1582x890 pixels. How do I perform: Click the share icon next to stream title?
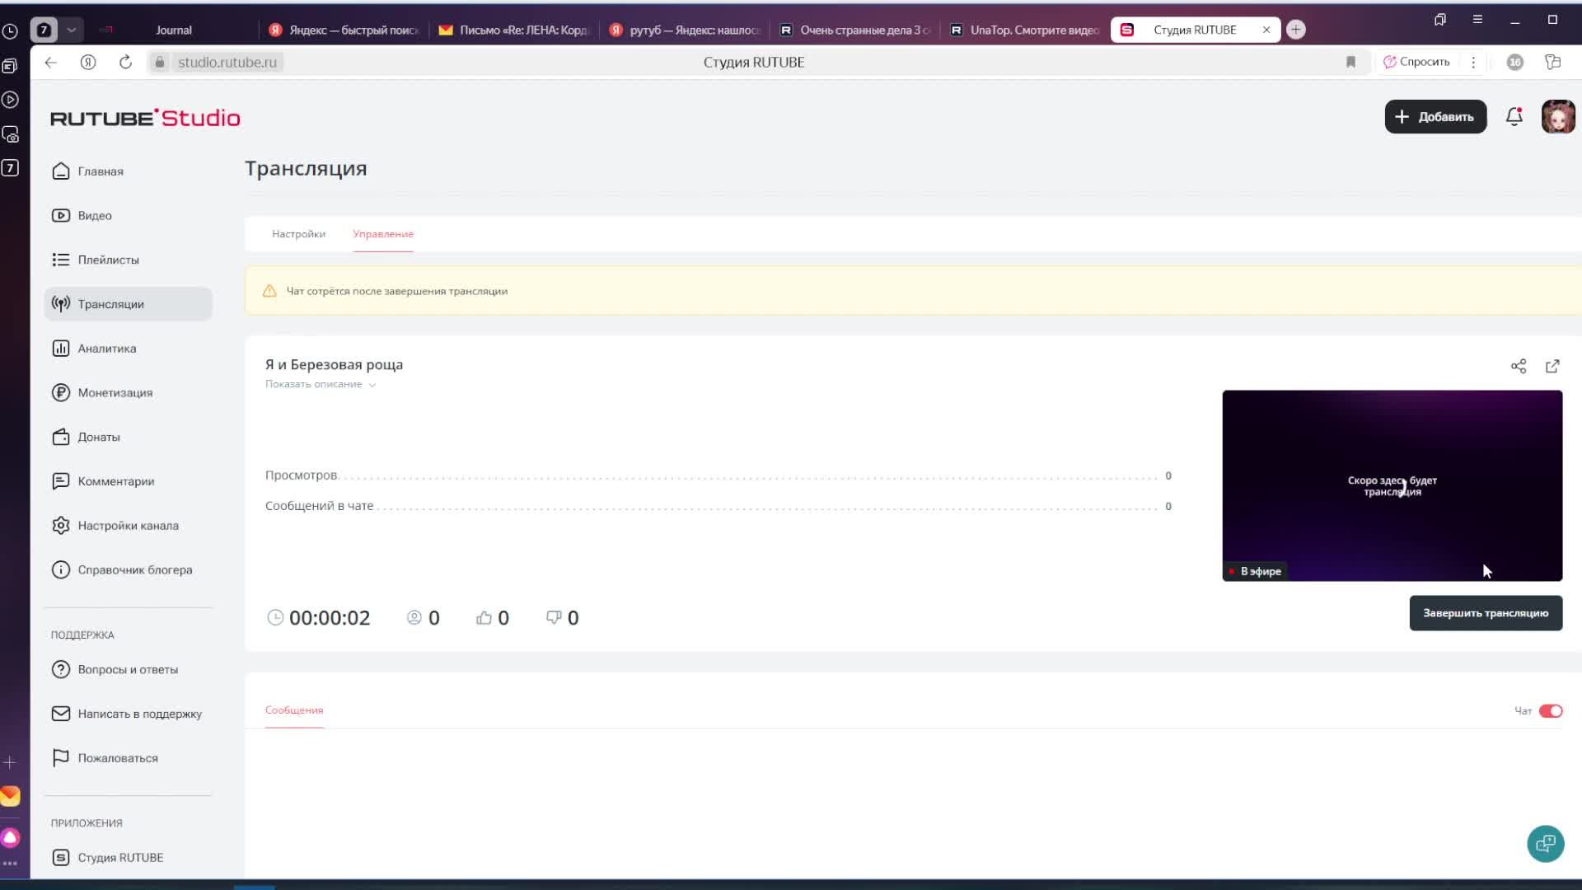1518,366
